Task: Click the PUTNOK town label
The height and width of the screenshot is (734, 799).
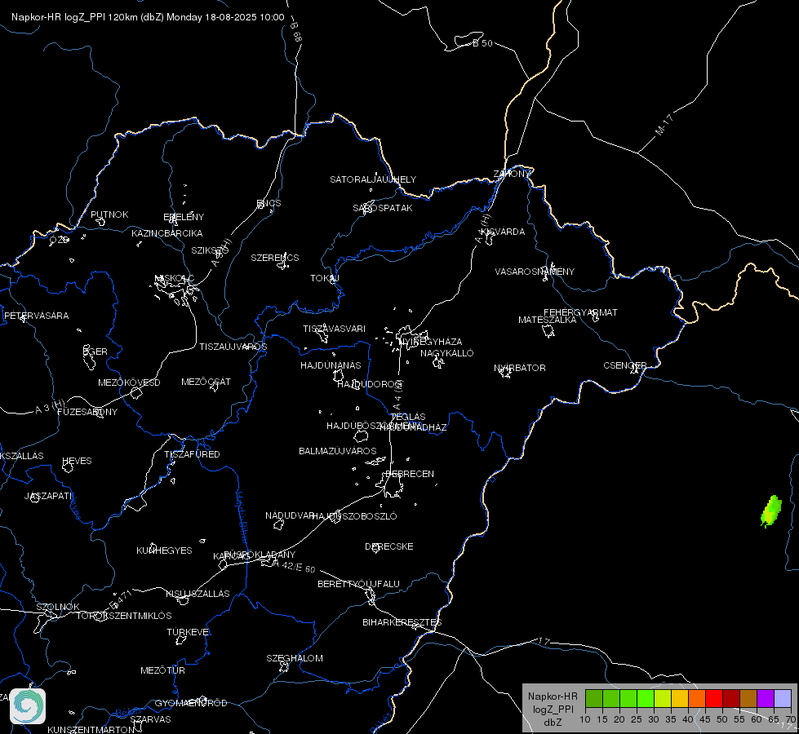Action: (x=109, y=214)
